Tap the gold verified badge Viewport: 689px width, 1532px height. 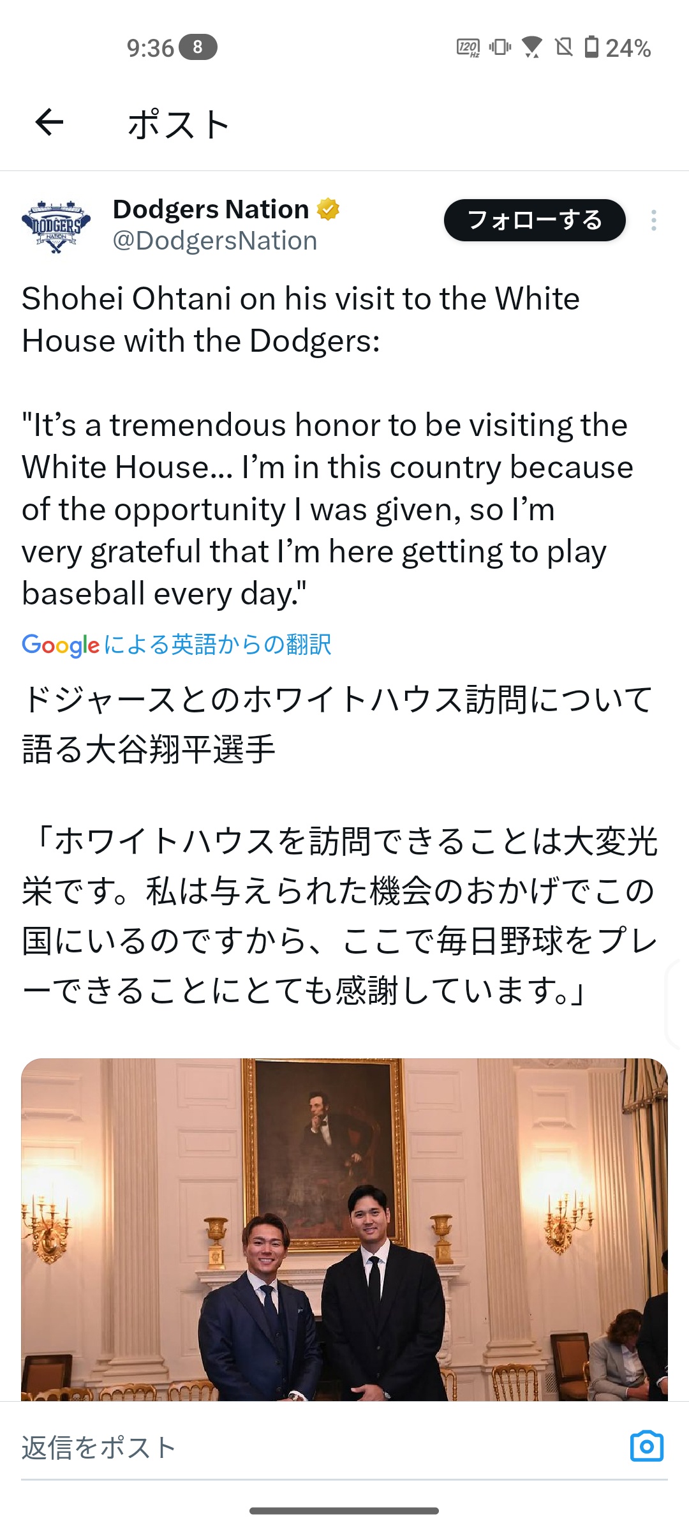[x=328, y=209]
